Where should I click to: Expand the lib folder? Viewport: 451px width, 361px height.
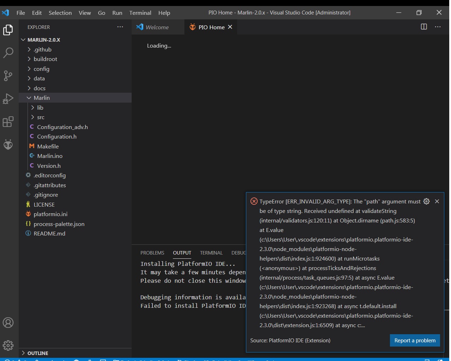75,108
